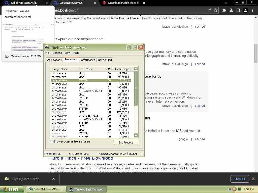Open cached link for fileplanet result
258x193 pixels.
[x=200, y=64]
